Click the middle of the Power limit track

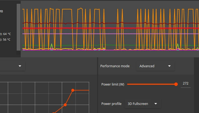(x=151, y=84)
